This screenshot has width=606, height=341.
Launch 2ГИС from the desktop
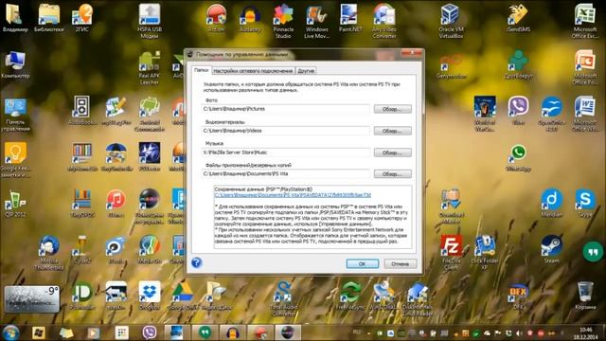pos(82,18)
